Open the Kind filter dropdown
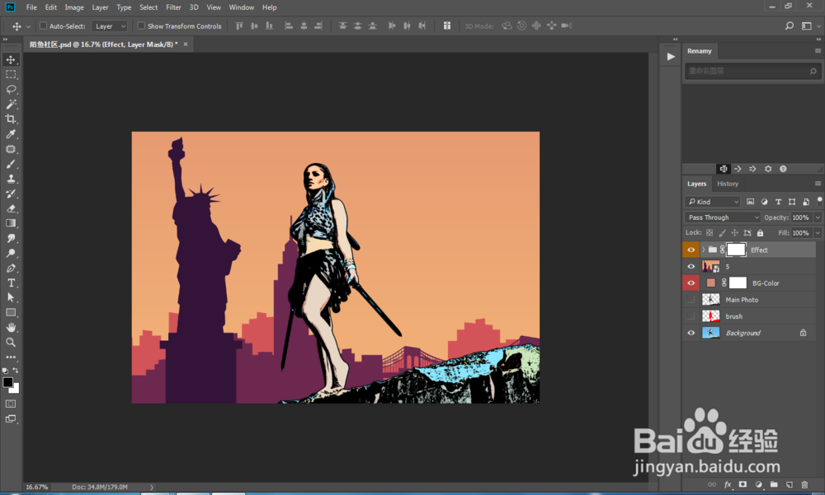The height and width of the screenshot is (495, 825). [713, 202]
